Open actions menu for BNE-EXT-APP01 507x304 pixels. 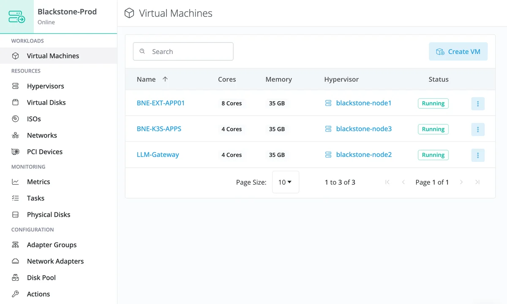click(x=478, y=104)
